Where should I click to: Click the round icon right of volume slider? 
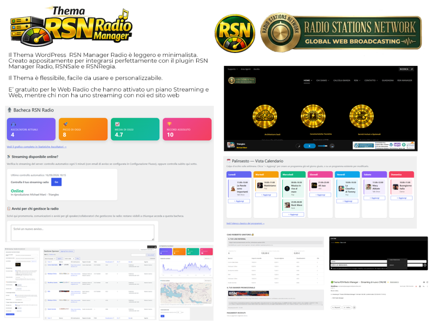click(332, 146)
